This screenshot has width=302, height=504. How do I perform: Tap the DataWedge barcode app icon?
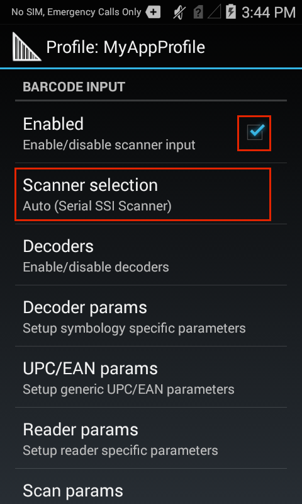(26, 47)
